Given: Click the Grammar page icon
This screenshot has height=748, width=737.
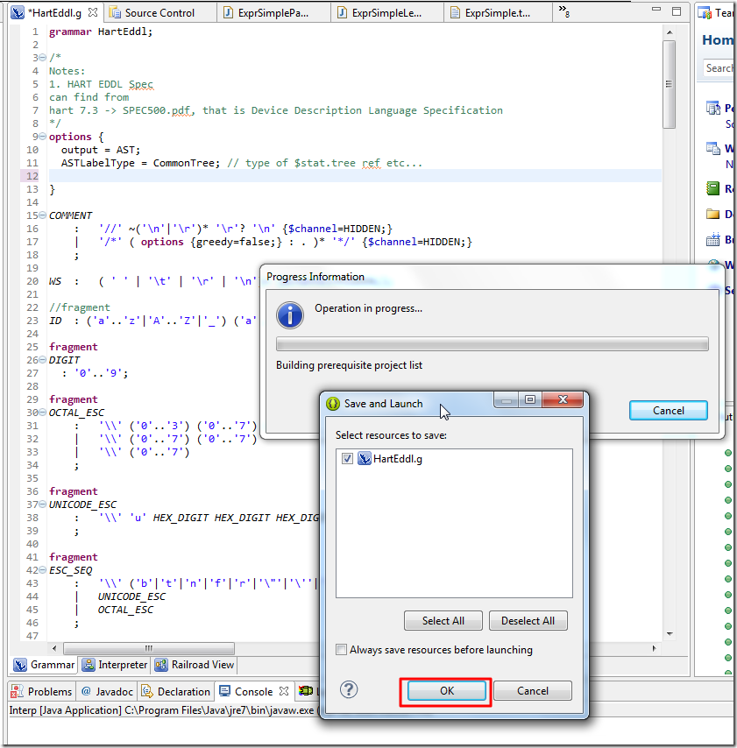Looking at the screenshot, I should [x=20, y=665].
